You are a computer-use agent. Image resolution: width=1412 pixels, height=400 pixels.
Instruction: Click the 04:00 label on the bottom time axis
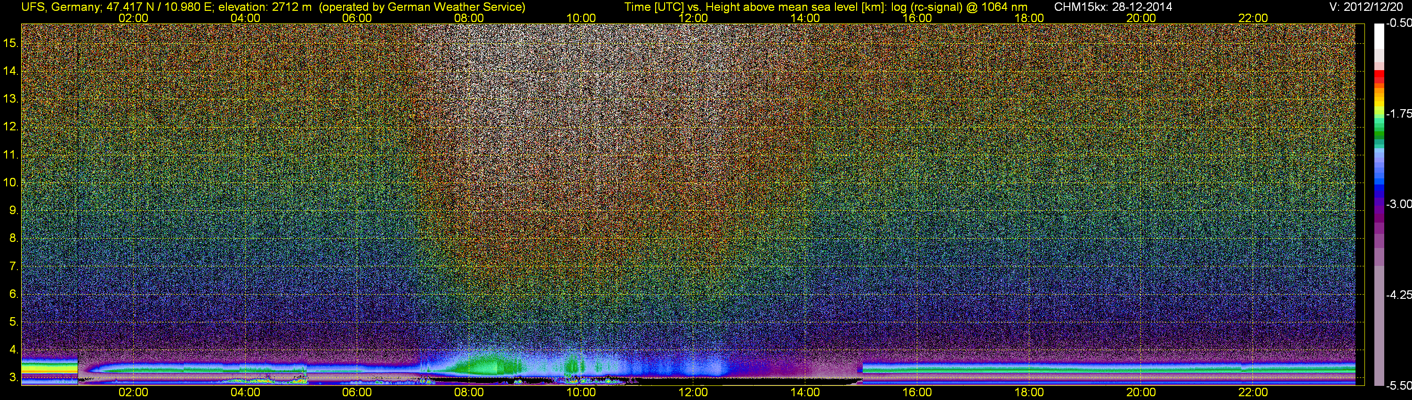point(245,392)
